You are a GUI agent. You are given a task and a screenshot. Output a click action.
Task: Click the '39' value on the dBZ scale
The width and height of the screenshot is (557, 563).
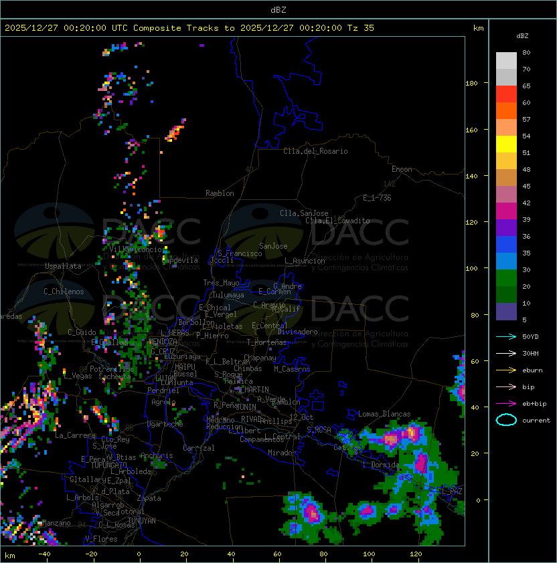526,219
